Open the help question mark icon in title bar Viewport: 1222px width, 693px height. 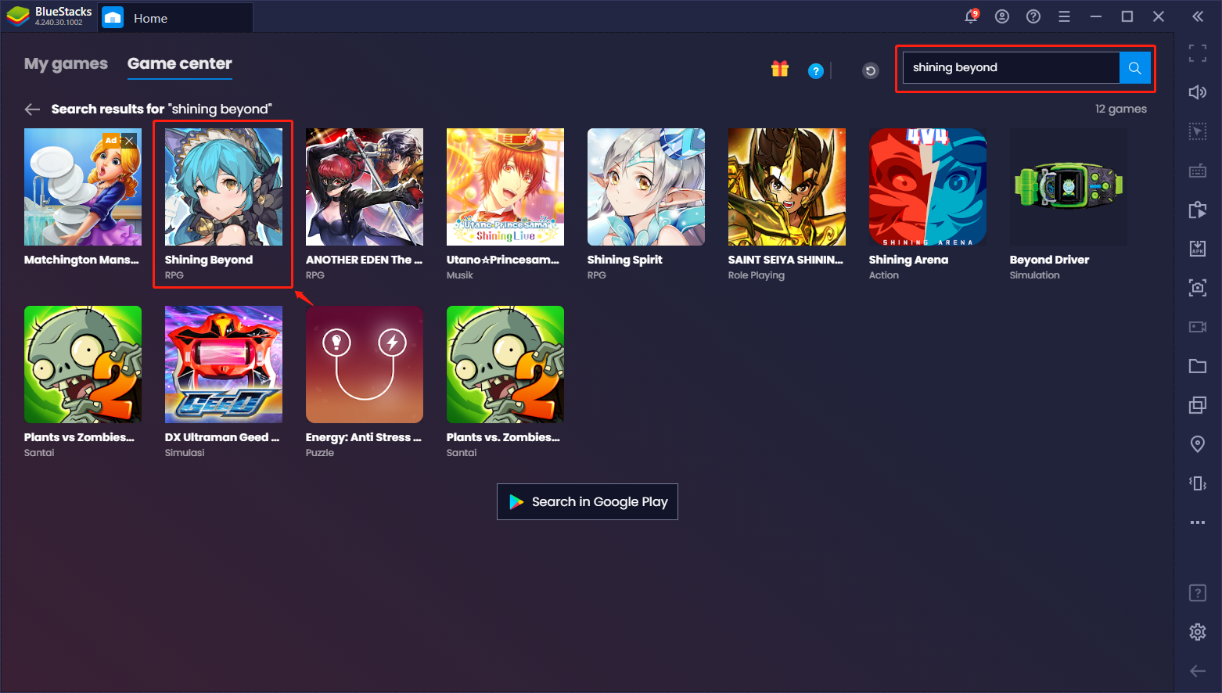(x=1033, y=16)
